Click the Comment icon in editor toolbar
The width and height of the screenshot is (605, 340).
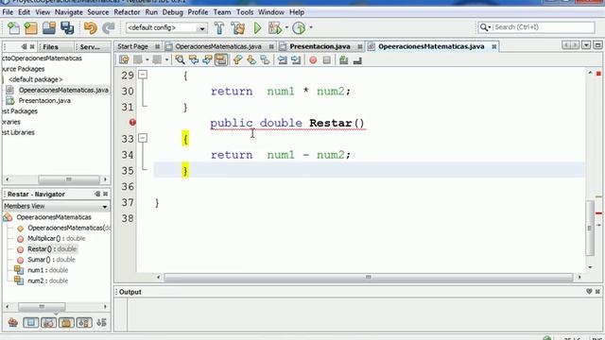pos(344,59)
